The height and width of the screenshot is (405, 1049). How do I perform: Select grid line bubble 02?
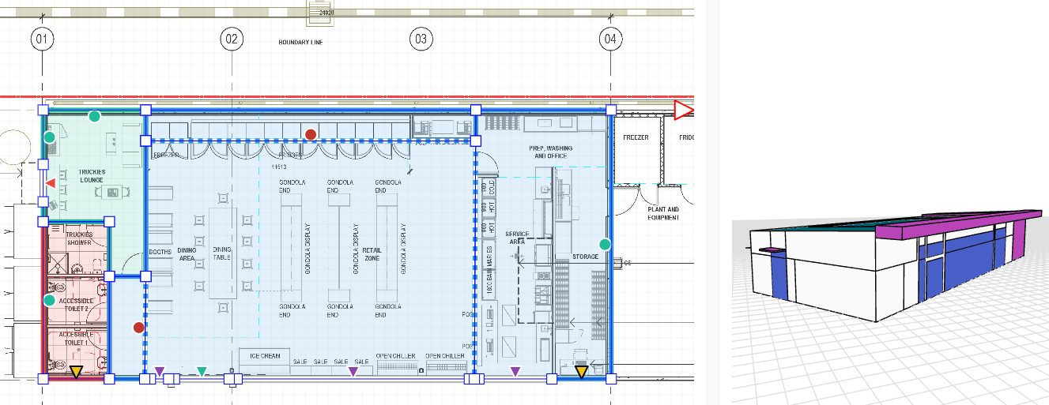[231, 38]
